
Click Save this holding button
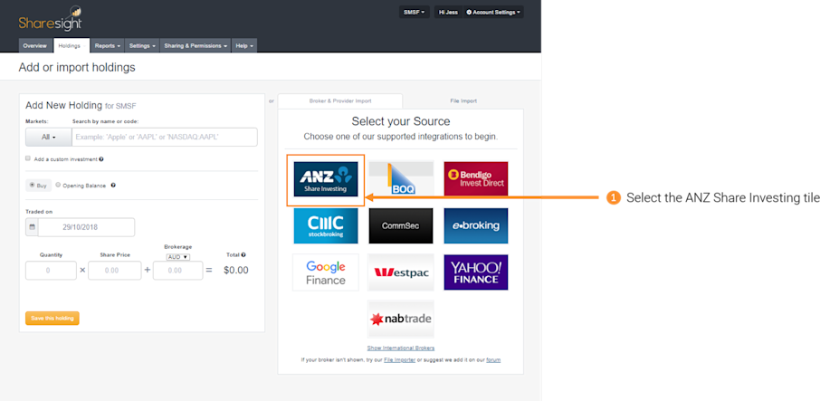coord(52,319)
